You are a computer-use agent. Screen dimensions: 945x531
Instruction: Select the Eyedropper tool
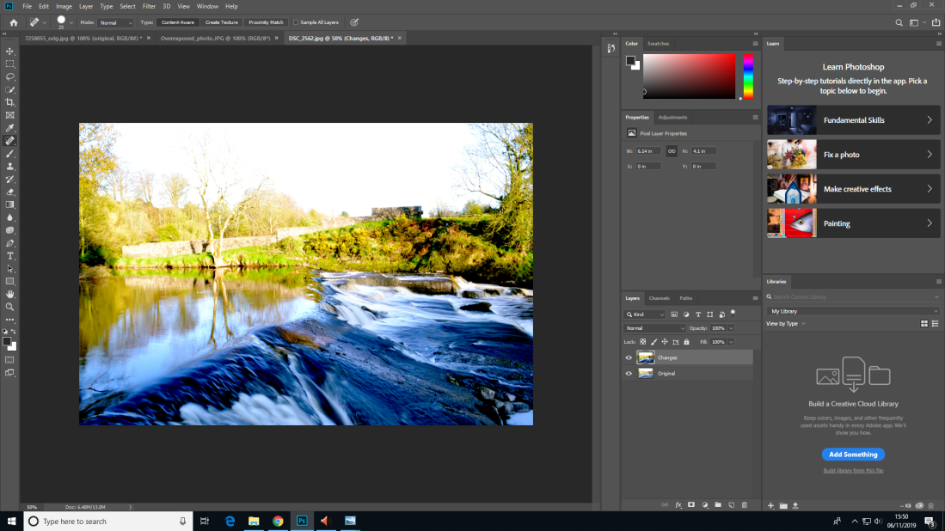click(10, 128)
